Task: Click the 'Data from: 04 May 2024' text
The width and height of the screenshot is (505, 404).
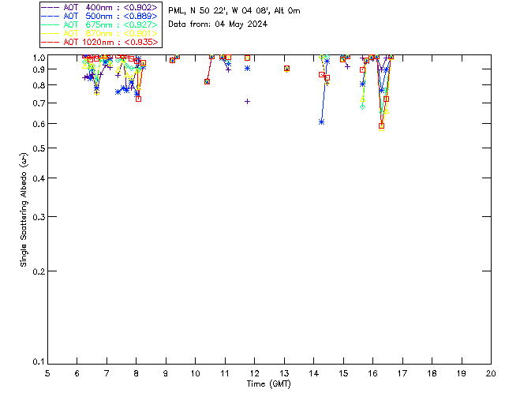Action: (x=218, y=24)
